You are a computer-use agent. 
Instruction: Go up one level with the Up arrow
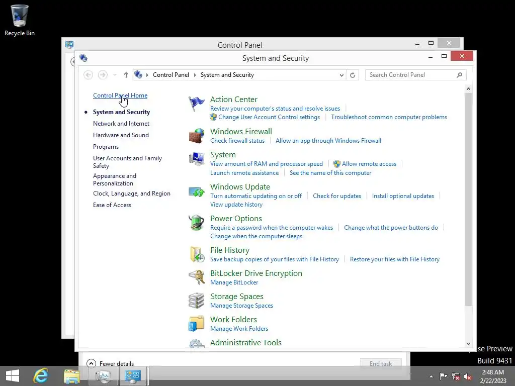pos(126,75)
